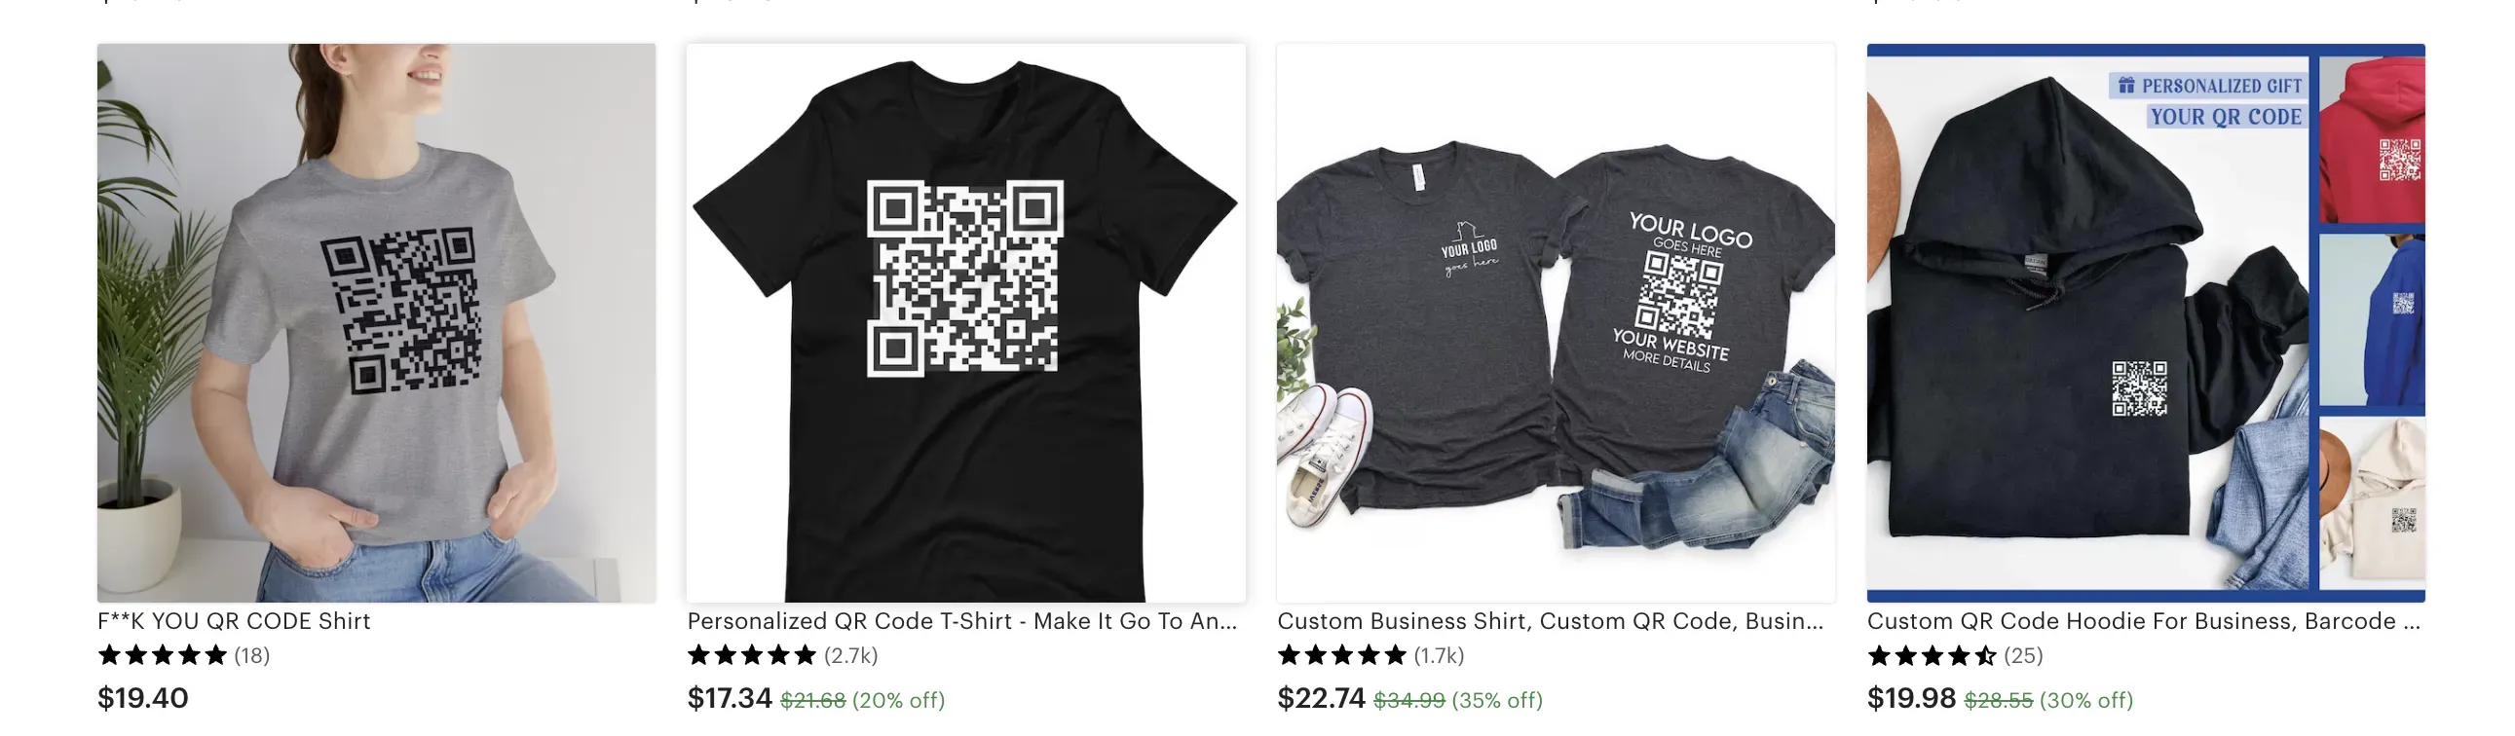Click the gift icon on Personalized Gift banner
This screenshot has height=736, width=2515.
point(2125,85)
